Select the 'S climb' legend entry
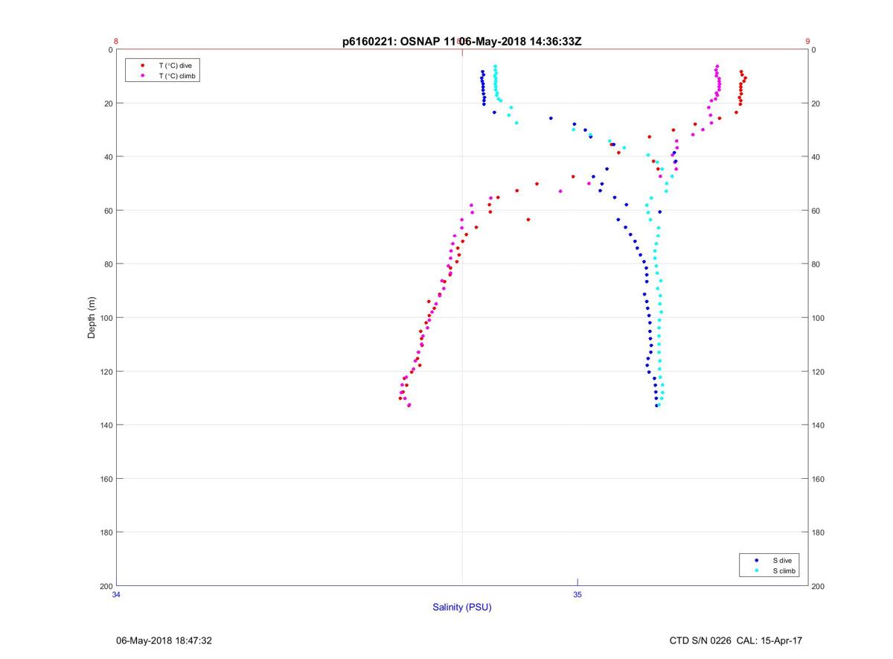The width and height of the screenshot is (893, 659). [x=784, y=570]
